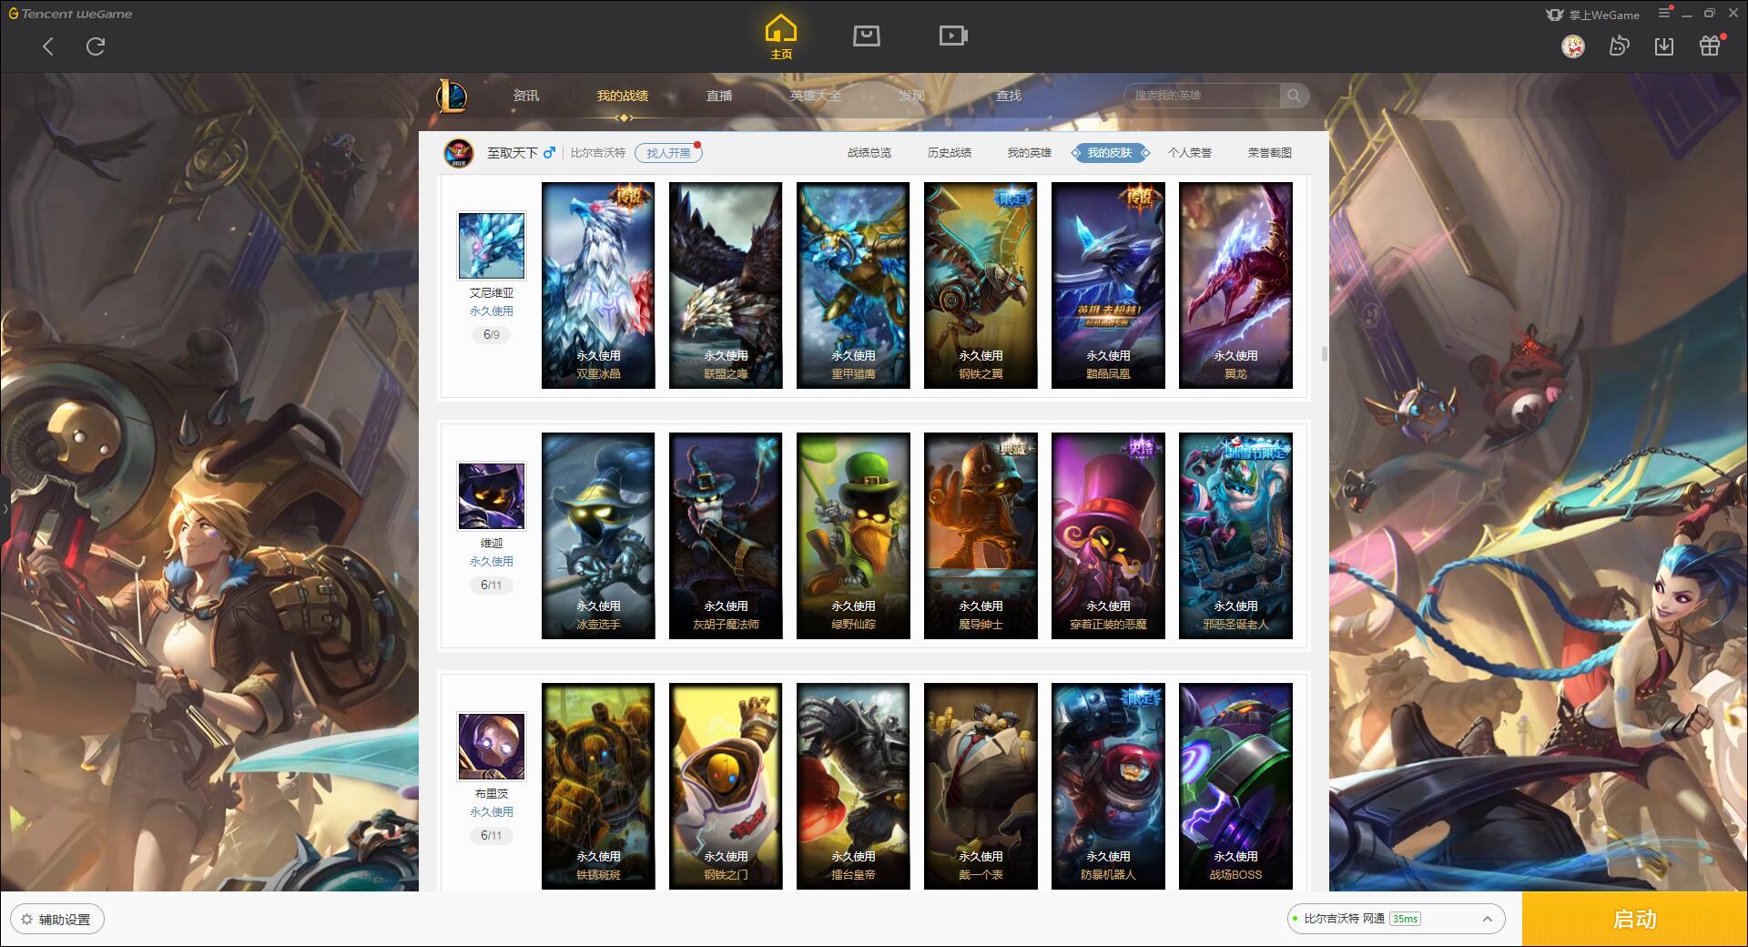This screenshot has width=1748, height=947.
Task: Open the 魔导绅士 skin card
Action: 981,535
